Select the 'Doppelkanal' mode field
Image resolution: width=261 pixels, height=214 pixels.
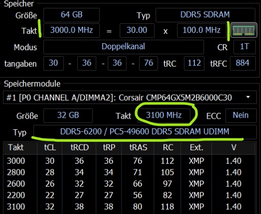pyautogui.click(x=123, y=47)
